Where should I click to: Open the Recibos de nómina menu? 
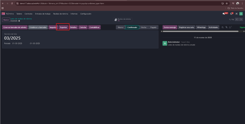coord(61,14)
